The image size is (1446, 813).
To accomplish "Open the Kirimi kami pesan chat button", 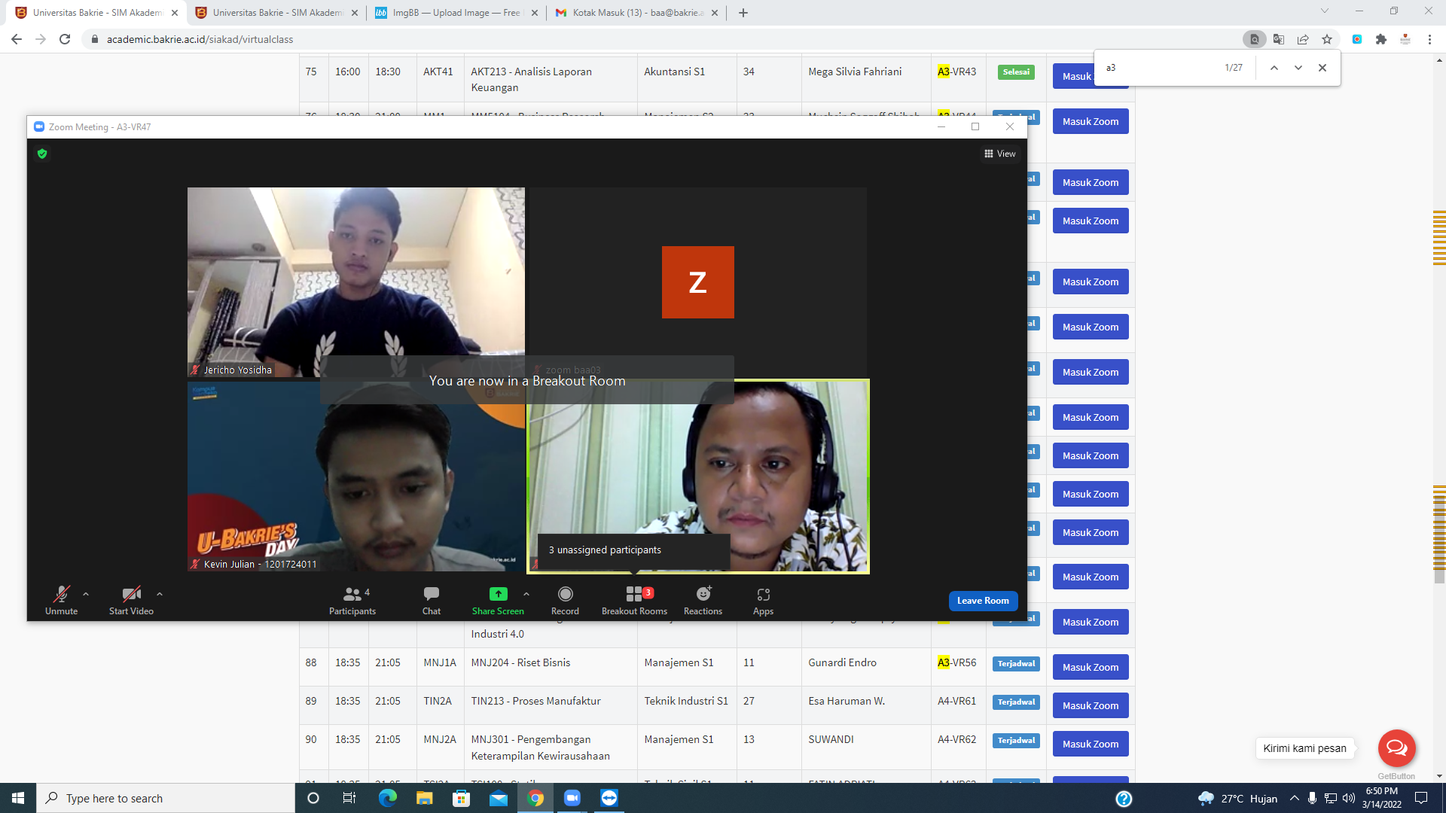I will coord(1397,748).
